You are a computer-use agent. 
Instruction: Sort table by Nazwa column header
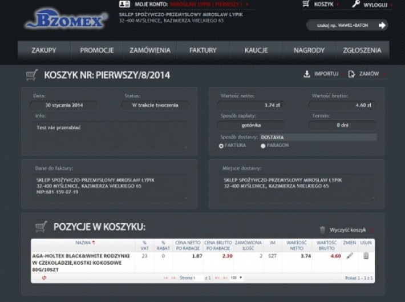point(83,243)
